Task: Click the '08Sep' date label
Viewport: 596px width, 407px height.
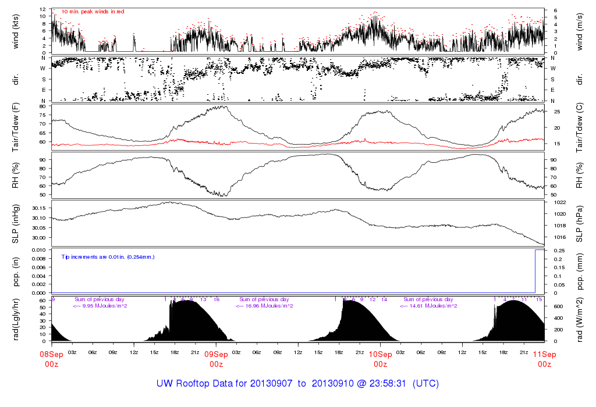Action: point(52,355)
